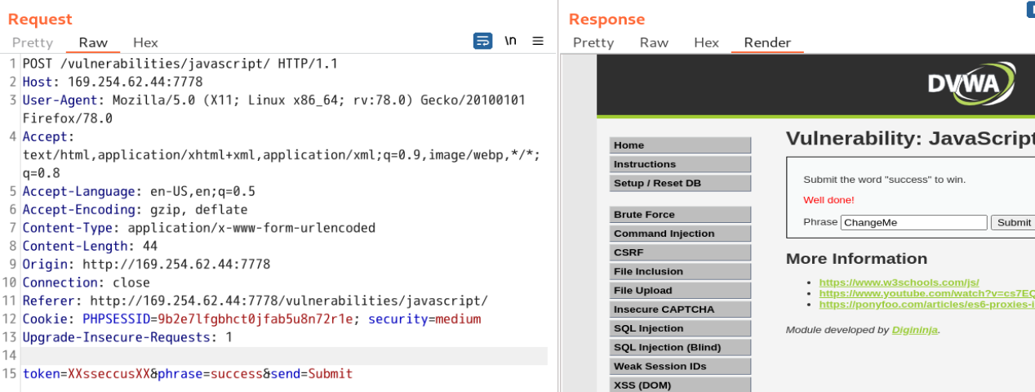Select the Raw tab in Request
The image size is (1035, 392).
(x=93, y=42)
